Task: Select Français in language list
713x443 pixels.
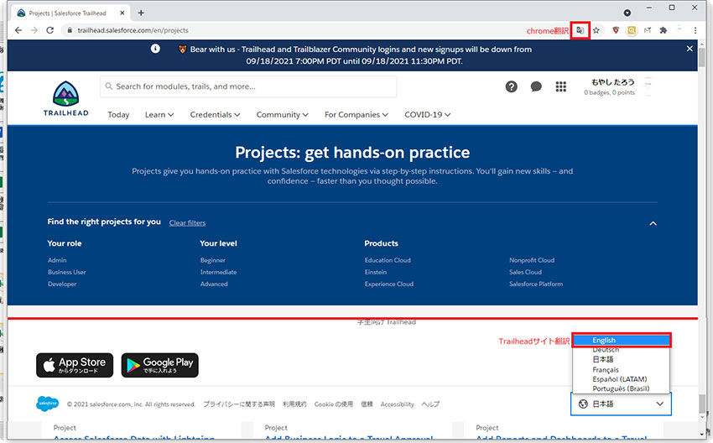Action: [x=621, y=370]
